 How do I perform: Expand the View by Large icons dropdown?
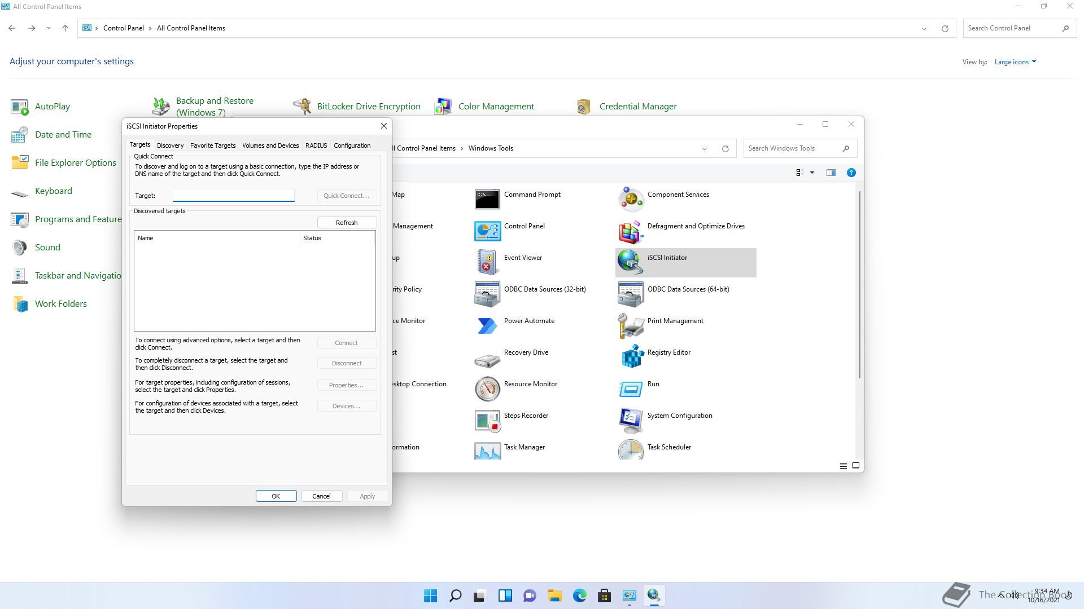coord(1015,62)
